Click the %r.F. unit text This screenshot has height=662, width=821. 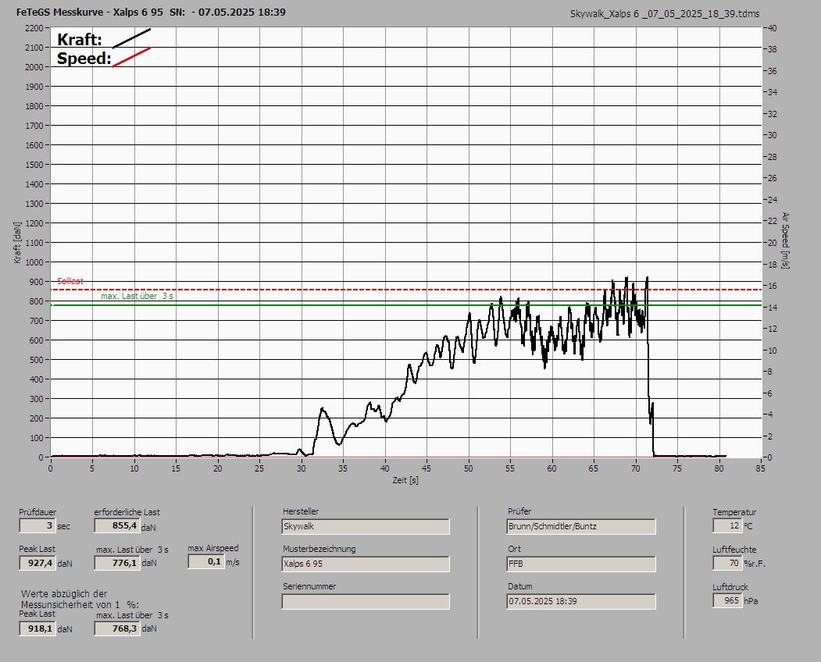click(x=755, y=564)
